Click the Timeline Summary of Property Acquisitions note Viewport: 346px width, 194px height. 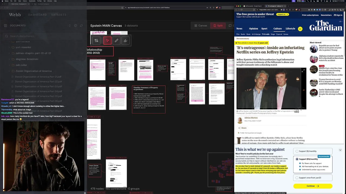coord(149,99)
